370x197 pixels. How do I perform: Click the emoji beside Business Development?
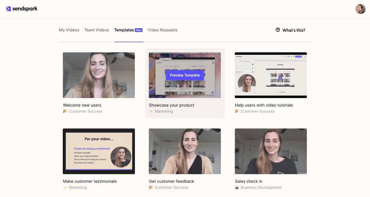(237, 187)
